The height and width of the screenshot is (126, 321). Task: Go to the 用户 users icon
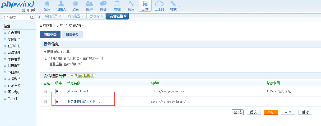tap(89, 6)
